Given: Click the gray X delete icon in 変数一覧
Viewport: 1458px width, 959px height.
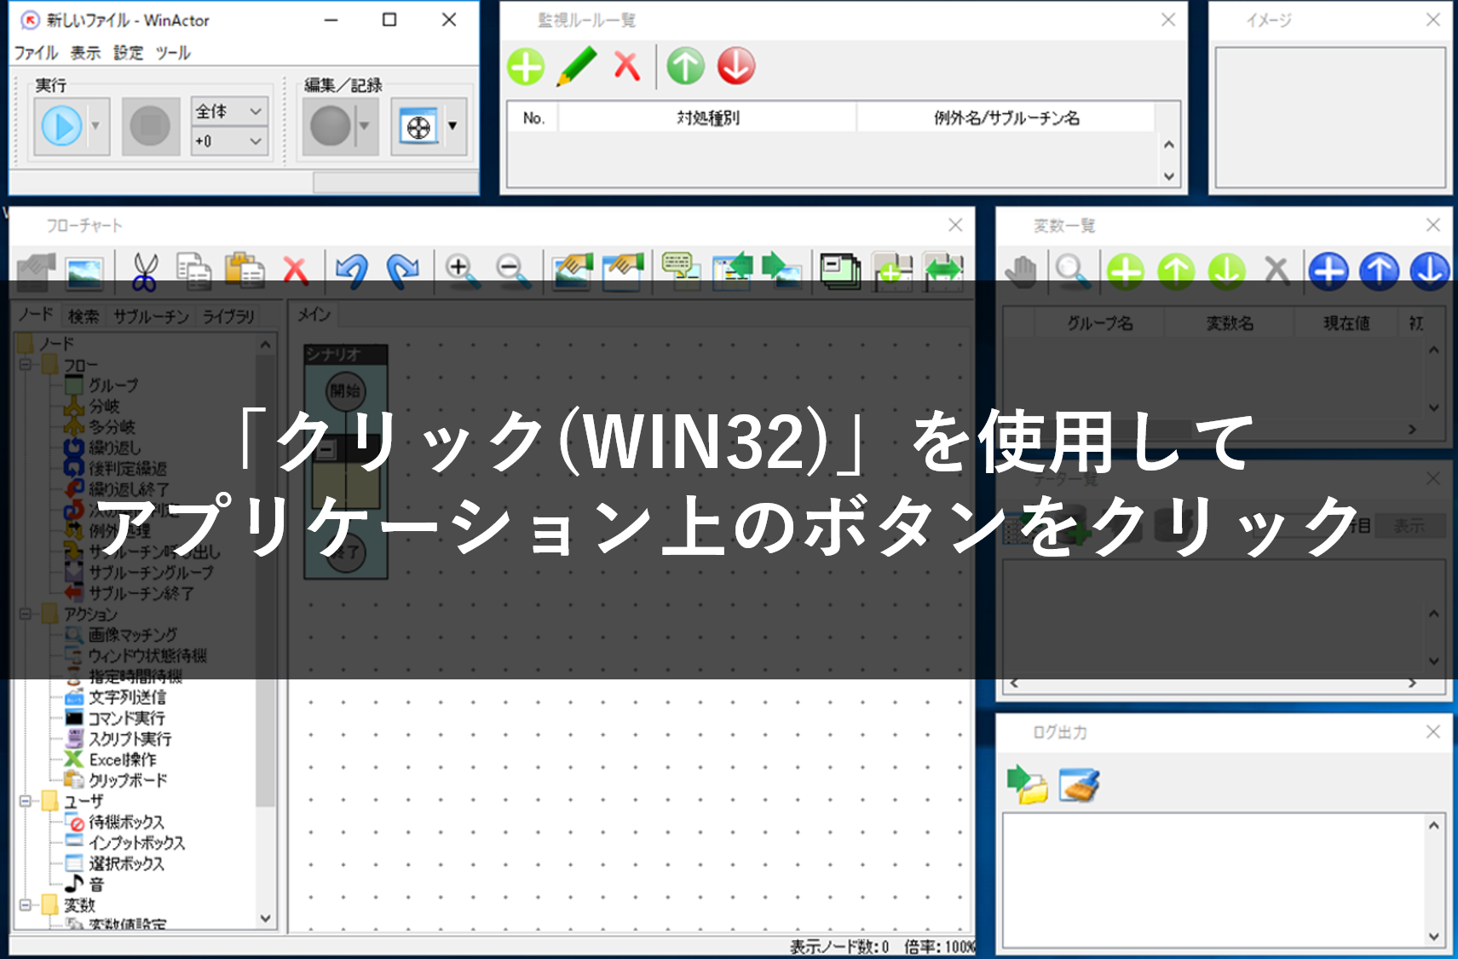Looking at the screenshot, I should [1276, 271].
